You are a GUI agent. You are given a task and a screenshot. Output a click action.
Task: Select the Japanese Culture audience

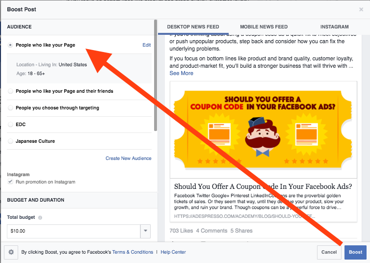pos(10,141)
